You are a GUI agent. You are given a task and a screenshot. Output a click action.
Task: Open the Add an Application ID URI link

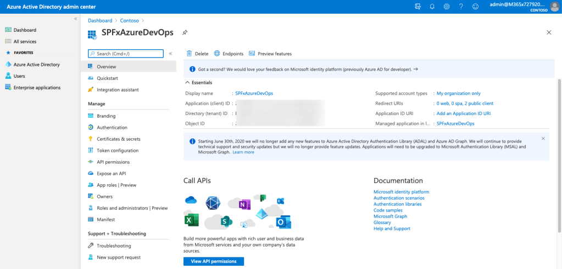coord(463,113)
